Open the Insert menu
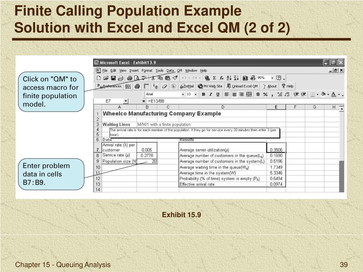This screenshot has width=363, height=272. (134, 70)
